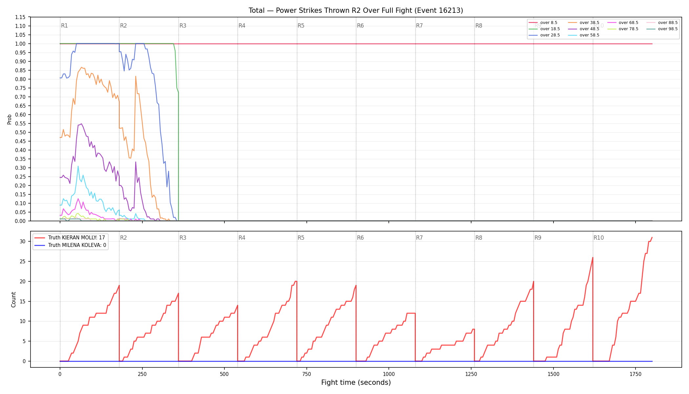This screenshot has height=394, width=689.
Task: Click the 'Truth KIERAN MOLLY: 17' legend entry
Action: 70,238
